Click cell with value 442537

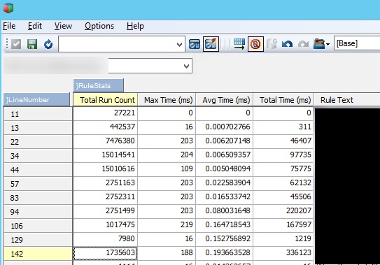tap(106, 127)
